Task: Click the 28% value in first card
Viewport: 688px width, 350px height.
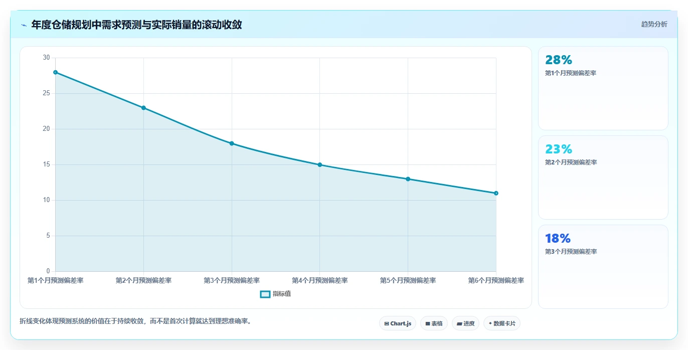Action: [x=559, y=60]
